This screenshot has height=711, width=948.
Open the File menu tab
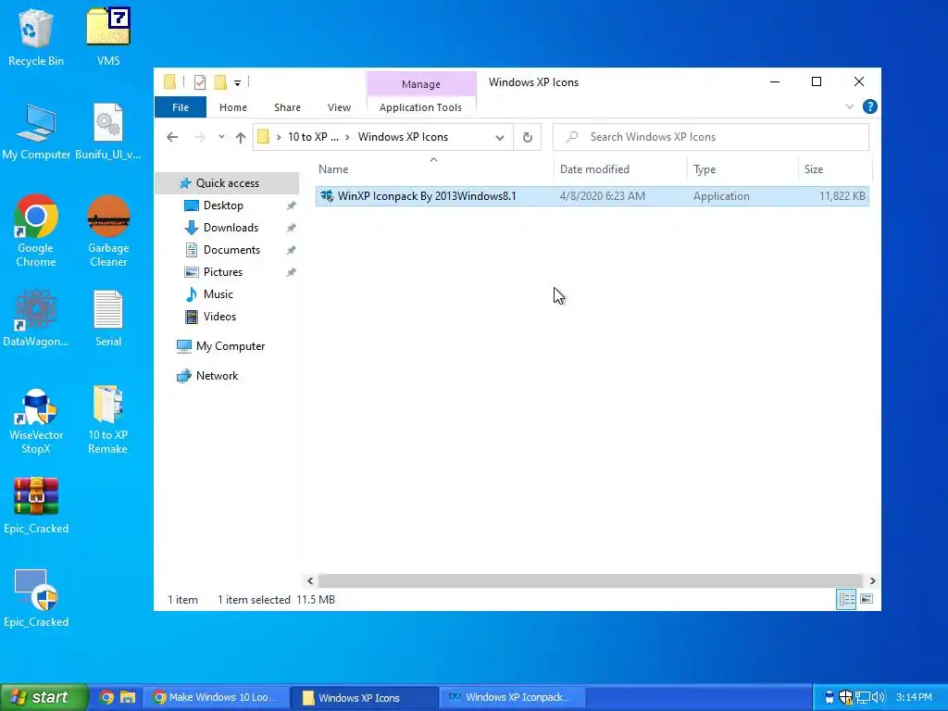pyautogui.click(x=181, y=107)
